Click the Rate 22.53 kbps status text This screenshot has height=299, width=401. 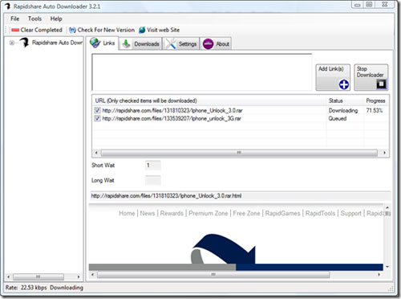tap(26, 288)
